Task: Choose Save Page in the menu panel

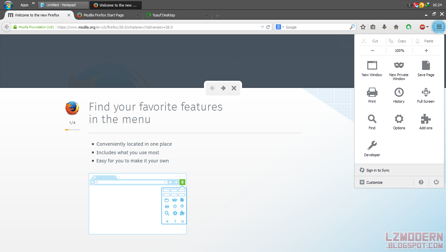Action: click(x=426, y=69)
